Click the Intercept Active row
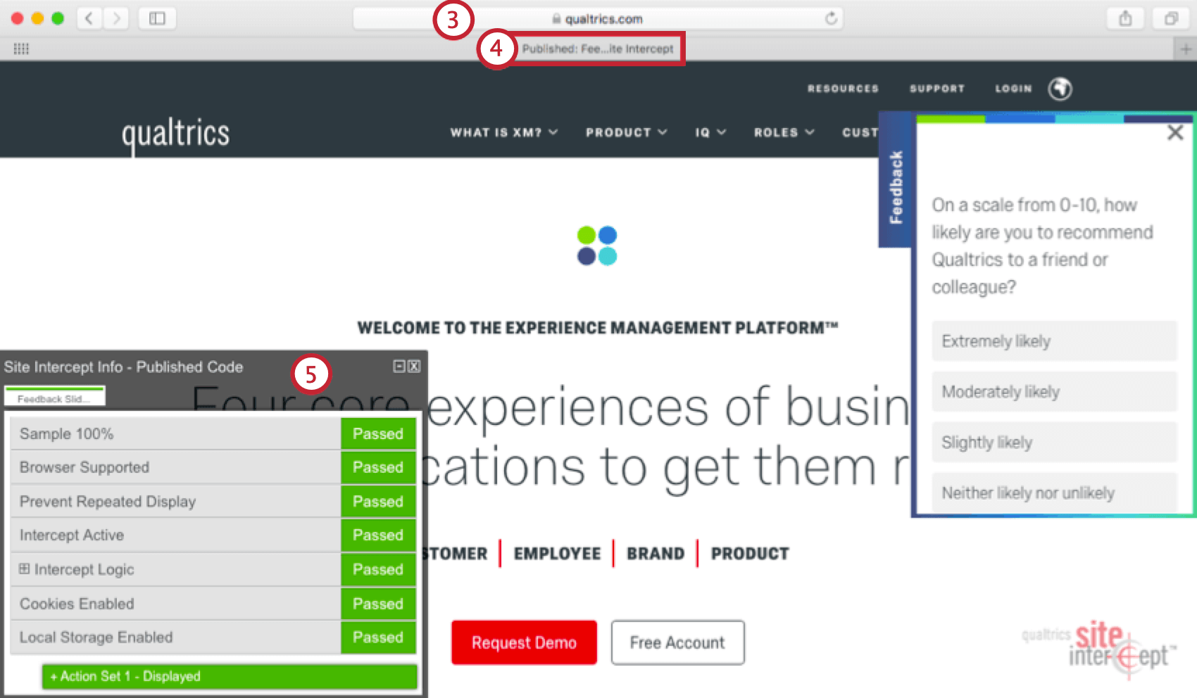Image resolution: width=1197 pixels, height=698 pixels. click(213, 535)
